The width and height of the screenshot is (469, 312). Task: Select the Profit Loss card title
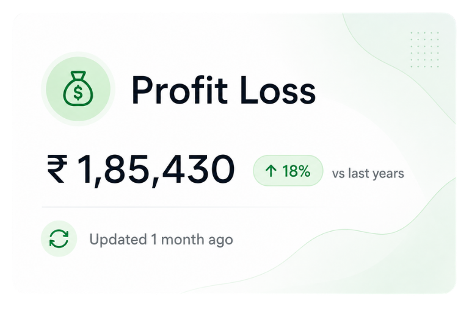(x=224, y=90)
